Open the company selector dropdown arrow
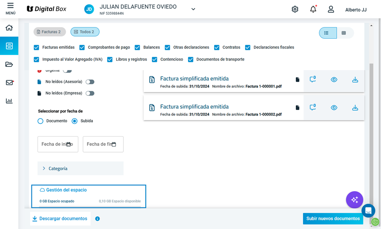381x229 pixels. tap(193, 9)
